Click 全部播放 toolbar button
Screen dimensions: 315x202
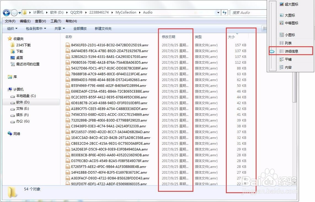click(x=80, y=29)
